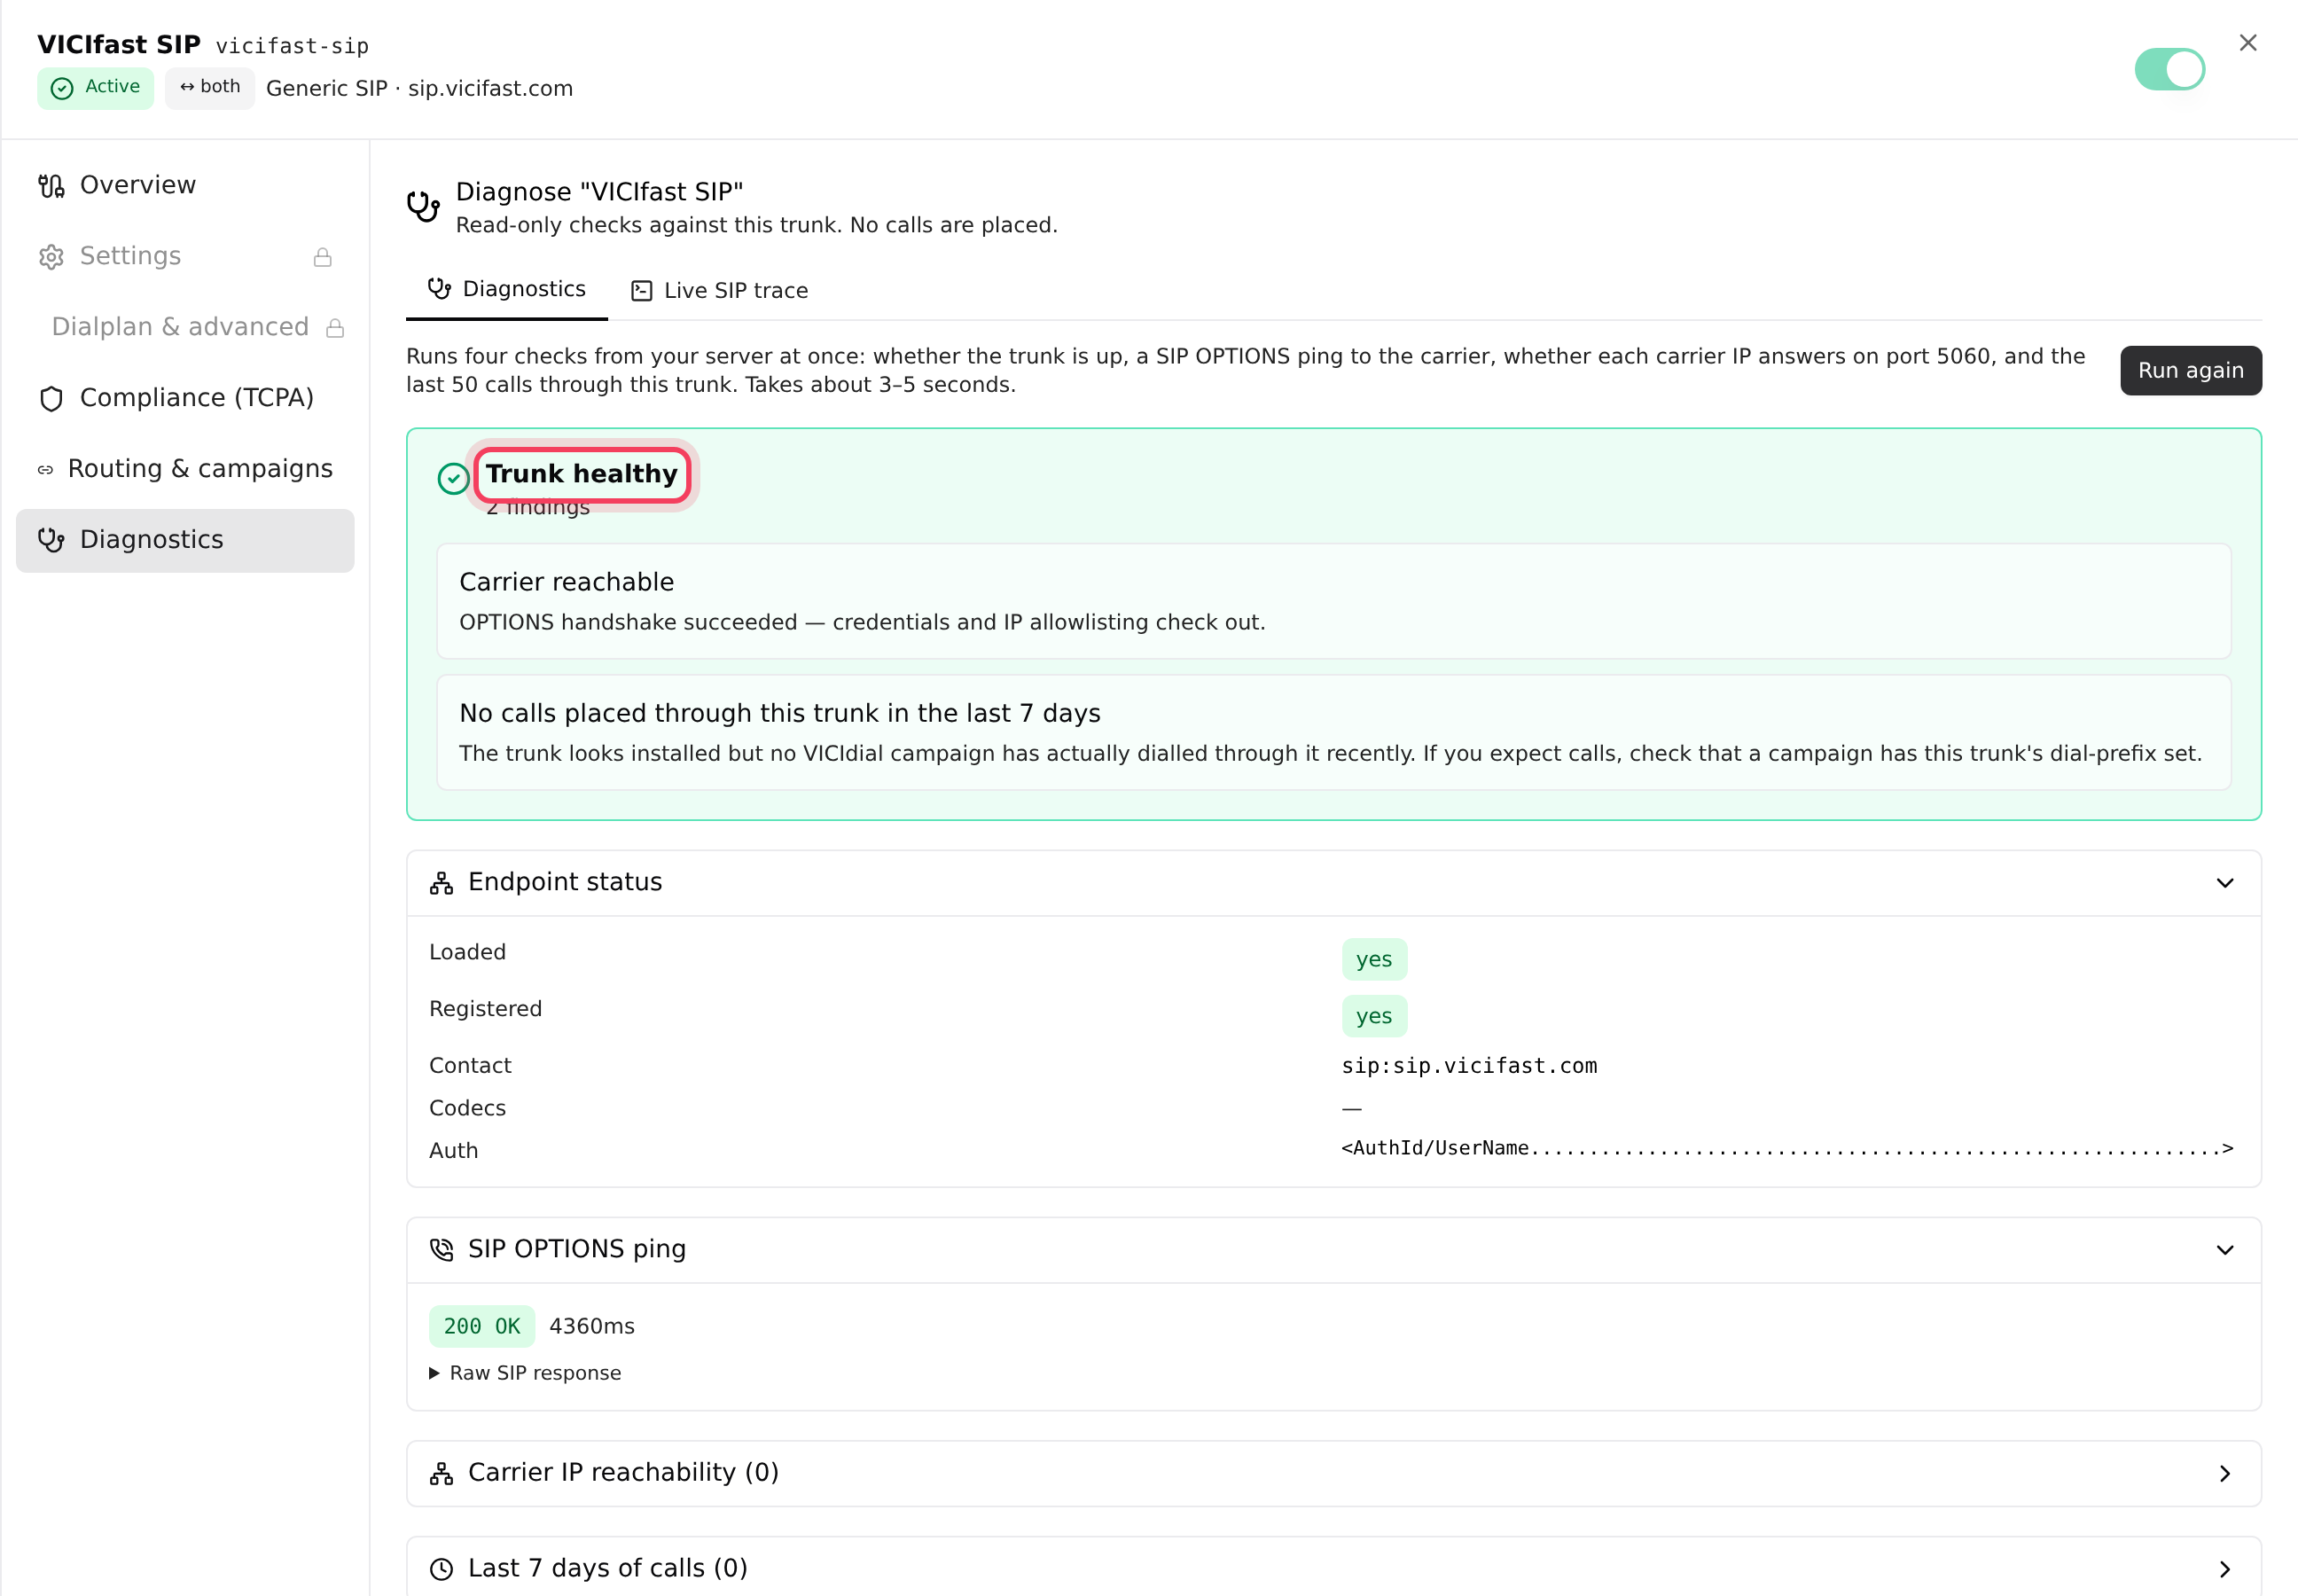Select Diagnostics in the sidebar

(185, 540)
